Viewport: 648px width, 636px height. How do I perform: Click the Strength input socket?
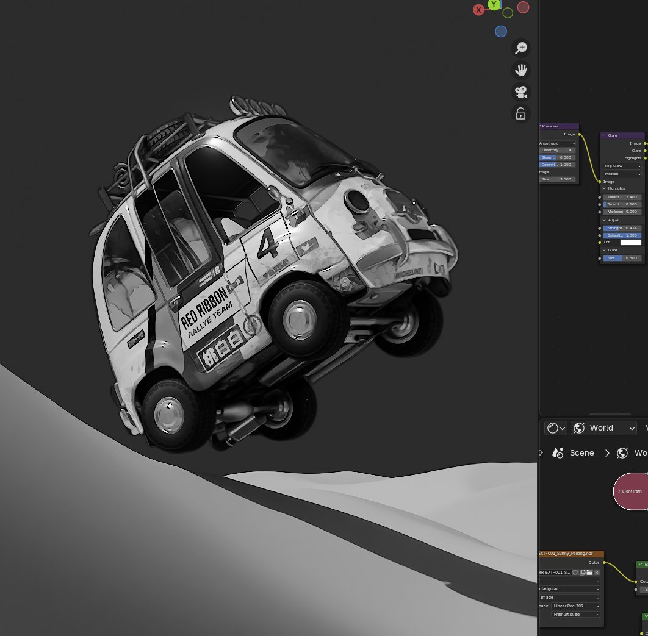pyautogui.click(x=600, y=229)
